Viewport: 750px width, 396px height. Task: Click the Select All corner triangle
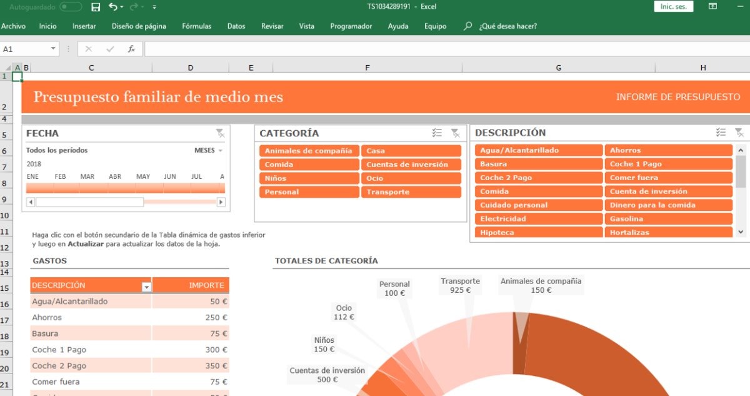(6, 68)
